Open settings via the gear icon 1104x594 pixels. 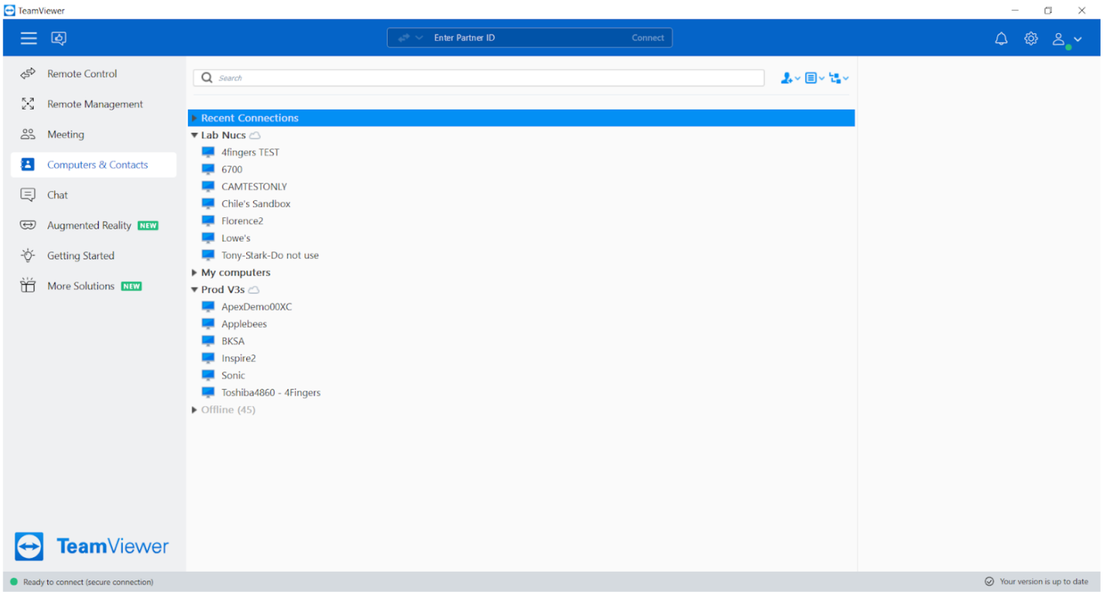click(x=1030, y=39)
